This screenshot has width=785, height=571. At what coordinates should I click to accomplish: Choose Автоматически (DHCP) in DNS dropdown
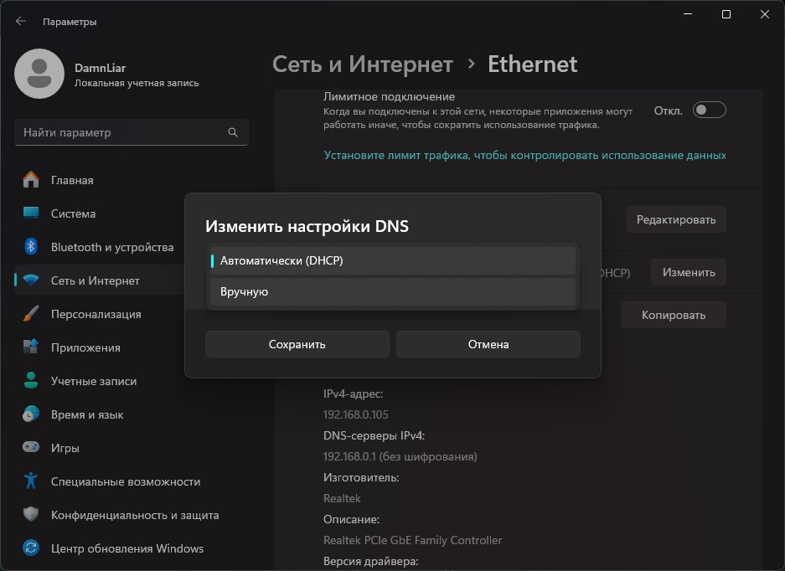coord(392,260)
